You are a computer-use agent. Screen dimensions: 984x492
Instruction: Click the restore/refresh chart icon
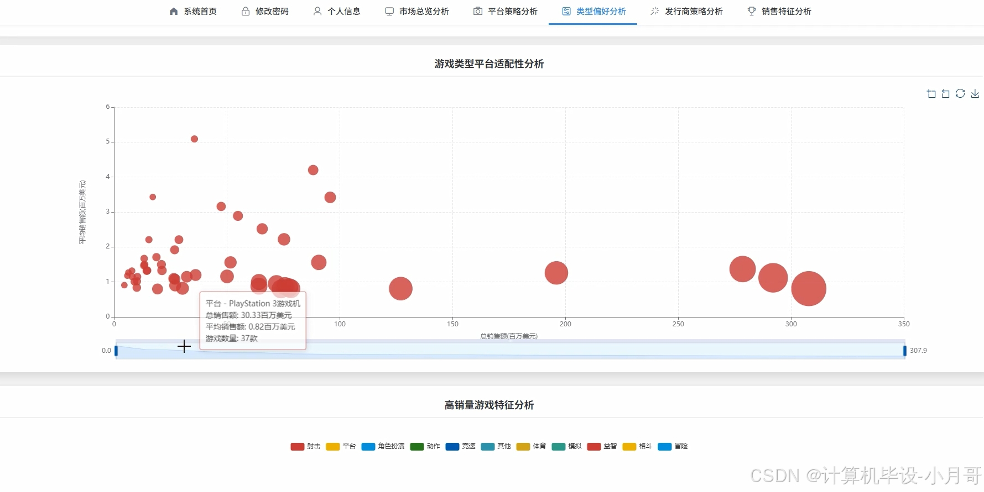point(960,94)
